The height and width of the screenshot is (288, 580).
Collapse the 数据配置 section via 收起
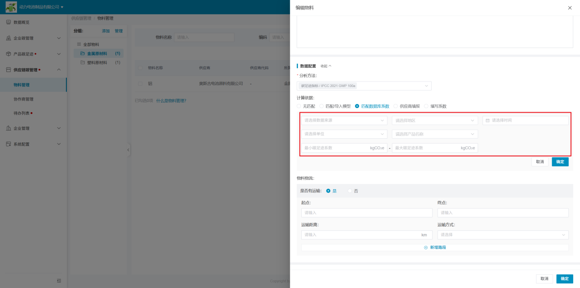pos(326,66)
